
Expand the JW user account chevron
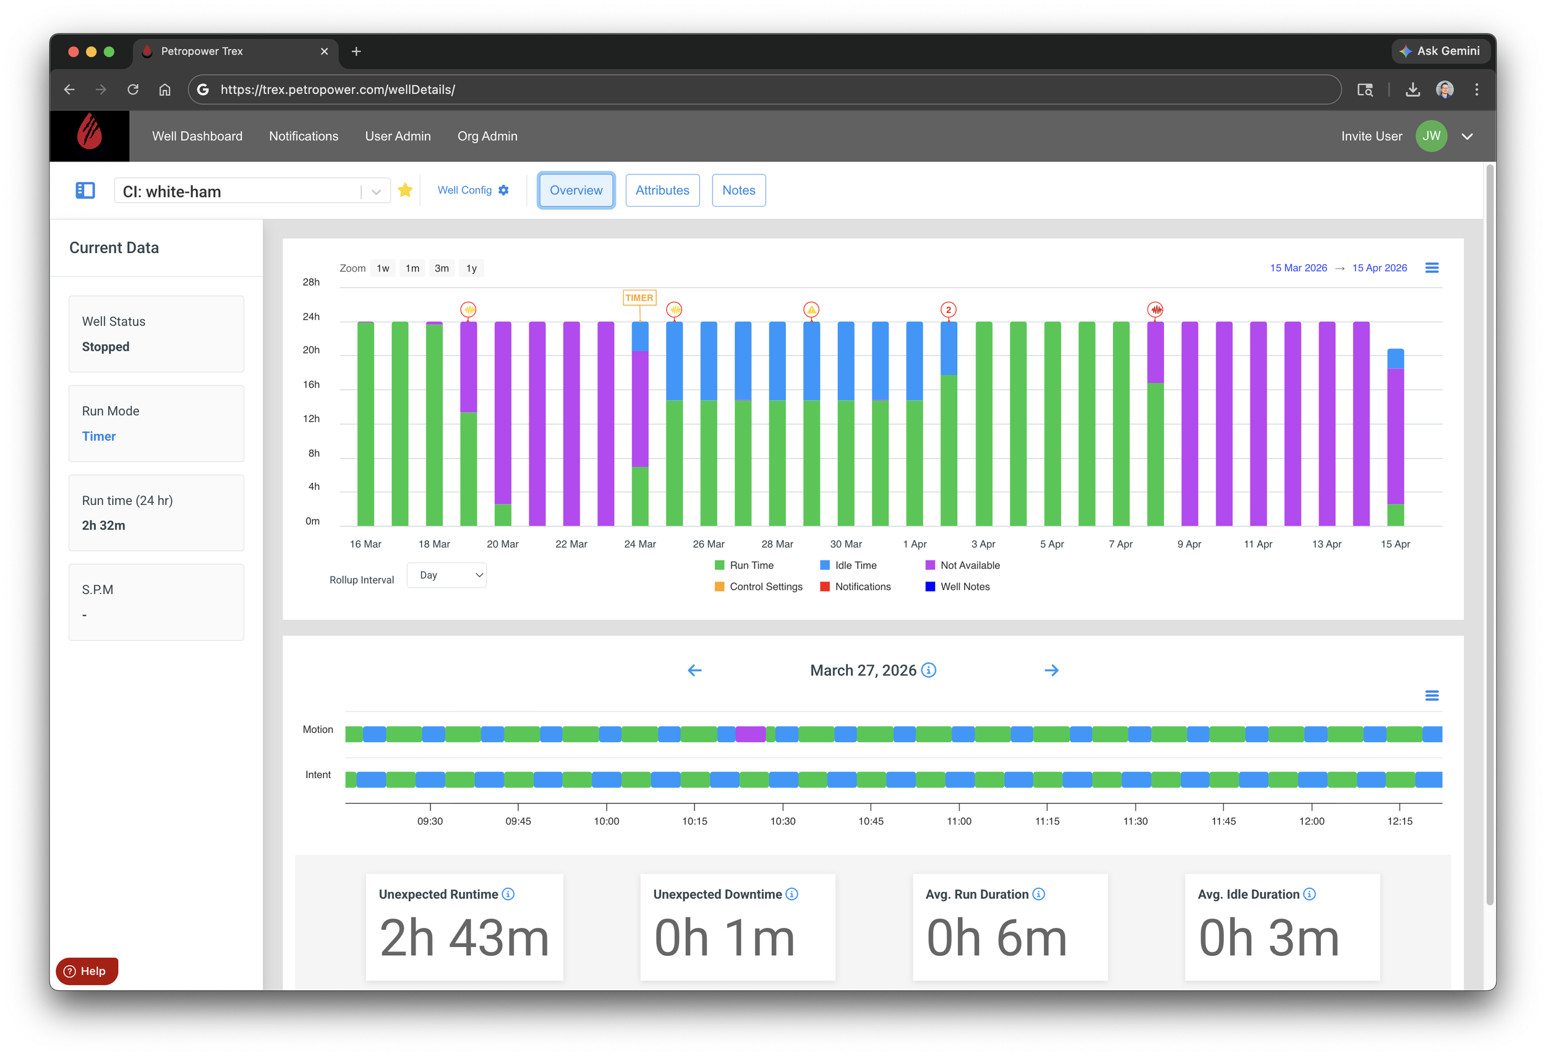(x=1467, y=137)
